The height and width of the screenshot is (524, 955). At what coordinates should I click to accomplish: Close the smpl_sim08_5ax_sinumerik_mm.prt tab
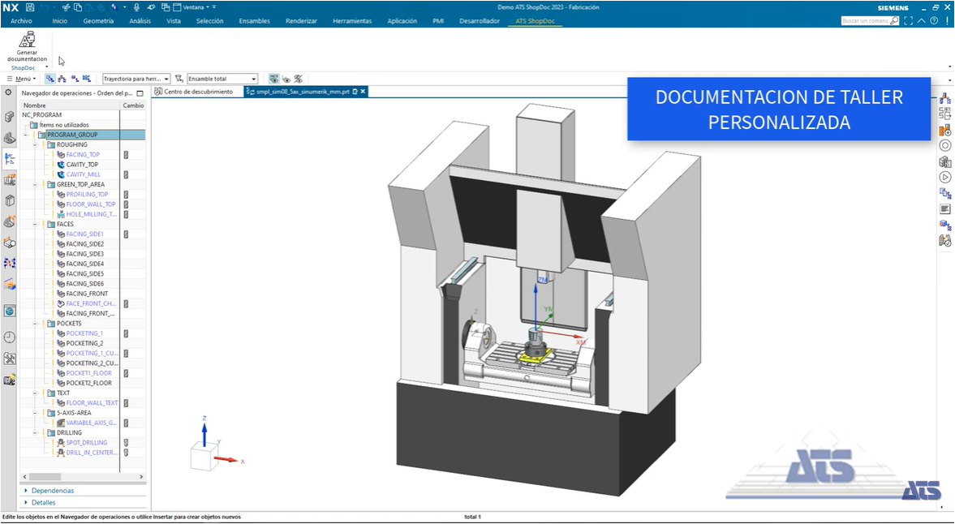(363, 92)
